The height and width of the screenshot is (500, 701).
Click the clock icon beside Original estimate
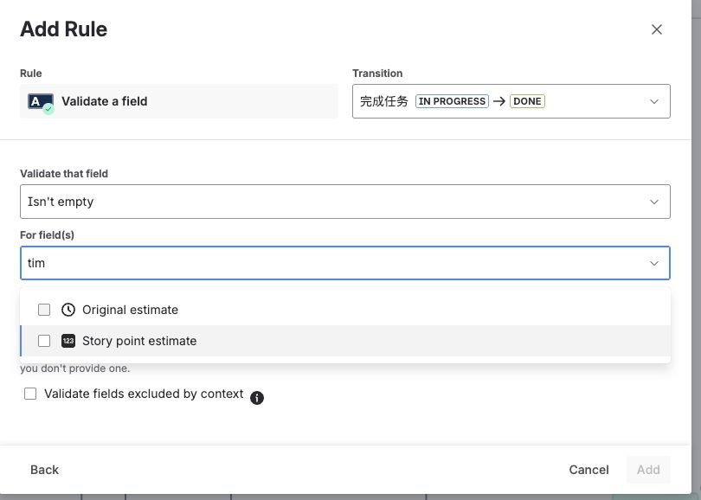tap(68, 310)
